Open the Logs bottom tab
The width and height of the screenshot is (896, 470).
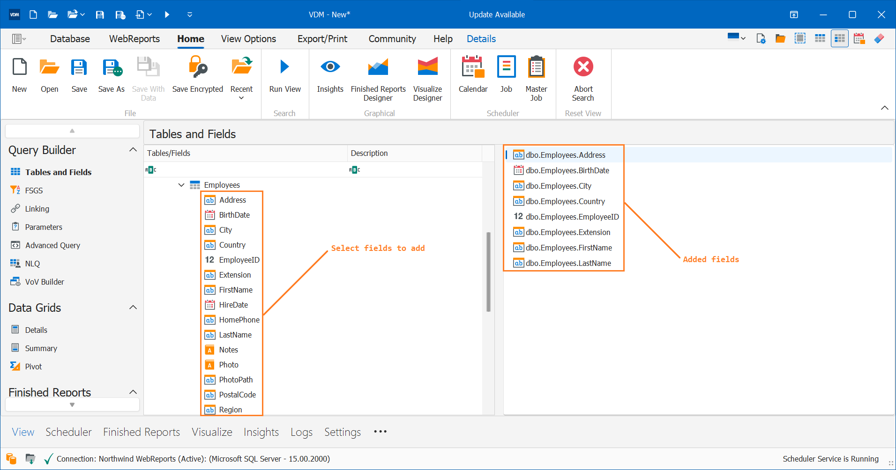click(x=301, y=432)
